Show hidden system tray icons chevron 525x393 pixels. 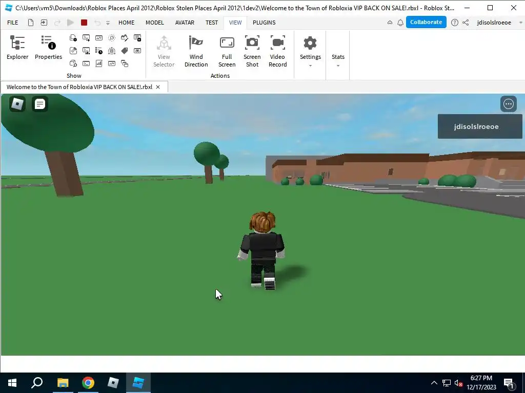[434, 383]
